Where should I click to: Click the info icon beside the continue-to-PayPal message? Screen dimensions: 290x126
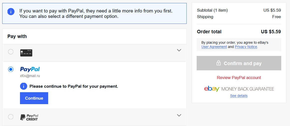pos(23,86)
